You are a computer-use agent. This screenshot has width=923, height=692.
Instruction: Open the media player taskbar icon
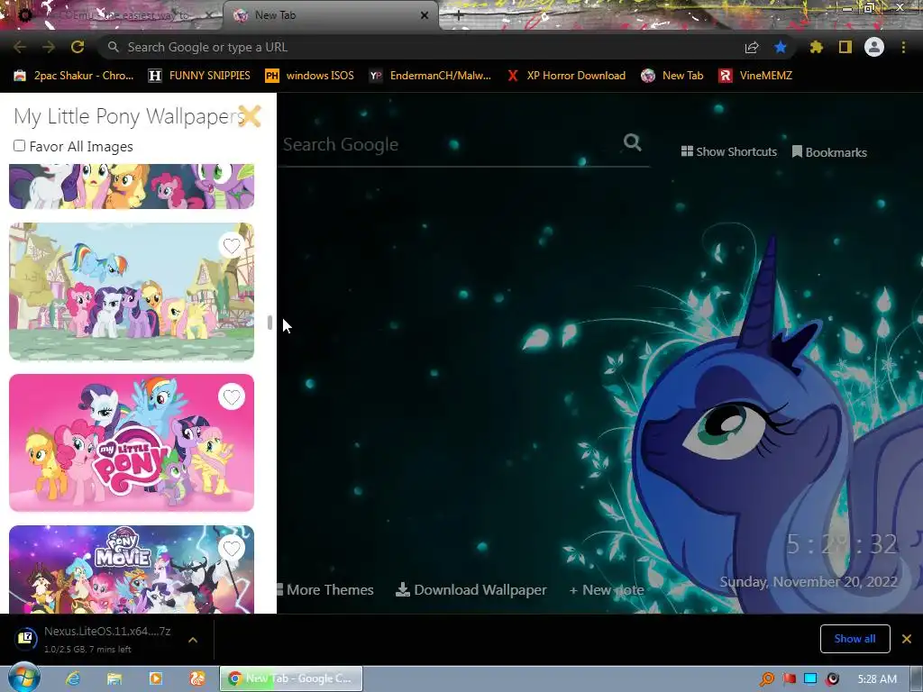[x=155, y=678]
